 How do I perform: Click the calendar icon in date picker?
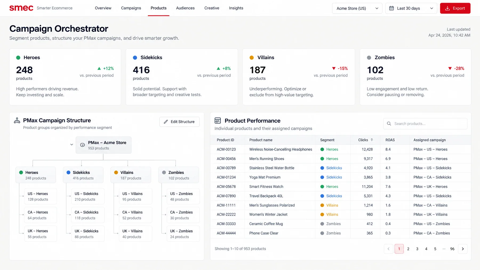click(391, 8)
